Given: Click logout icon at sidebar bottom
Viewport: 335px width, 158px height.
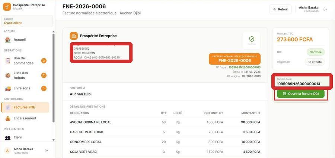Looking at the screenshot, I should tap(46, 151).
